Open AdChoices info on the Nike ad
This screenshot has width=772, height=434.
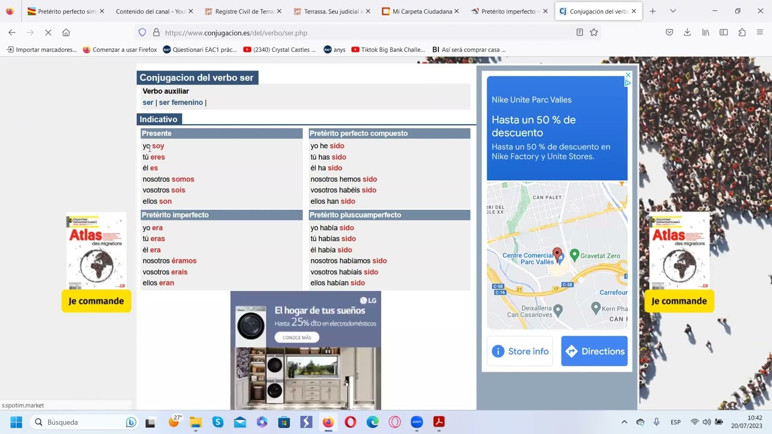[x=628, y=83]
